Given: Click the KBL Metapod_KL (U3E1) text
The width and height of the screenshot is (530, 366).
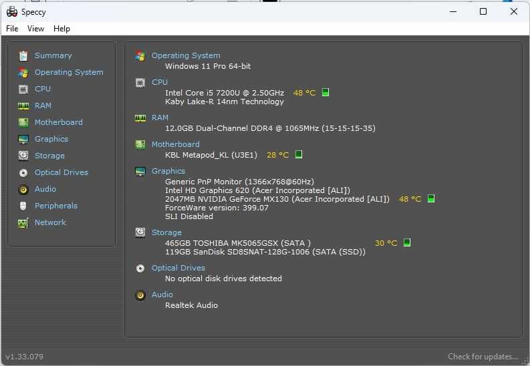Looking at the screenshot, I should (211, 155).
